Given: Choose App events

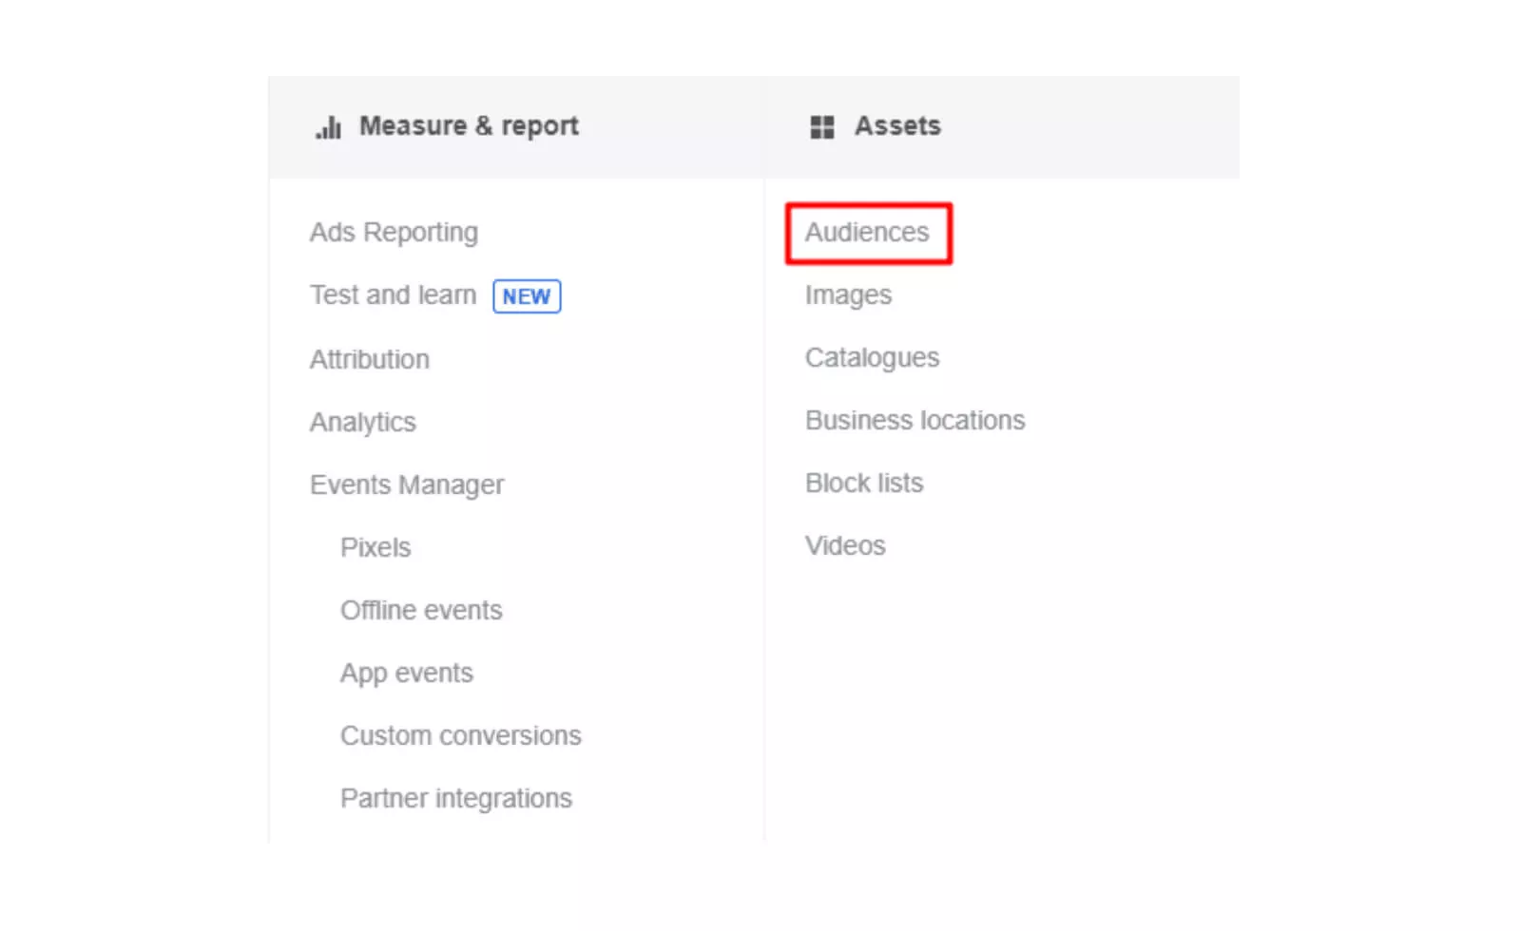Looking at the screenshot, I should coord(407,673).
